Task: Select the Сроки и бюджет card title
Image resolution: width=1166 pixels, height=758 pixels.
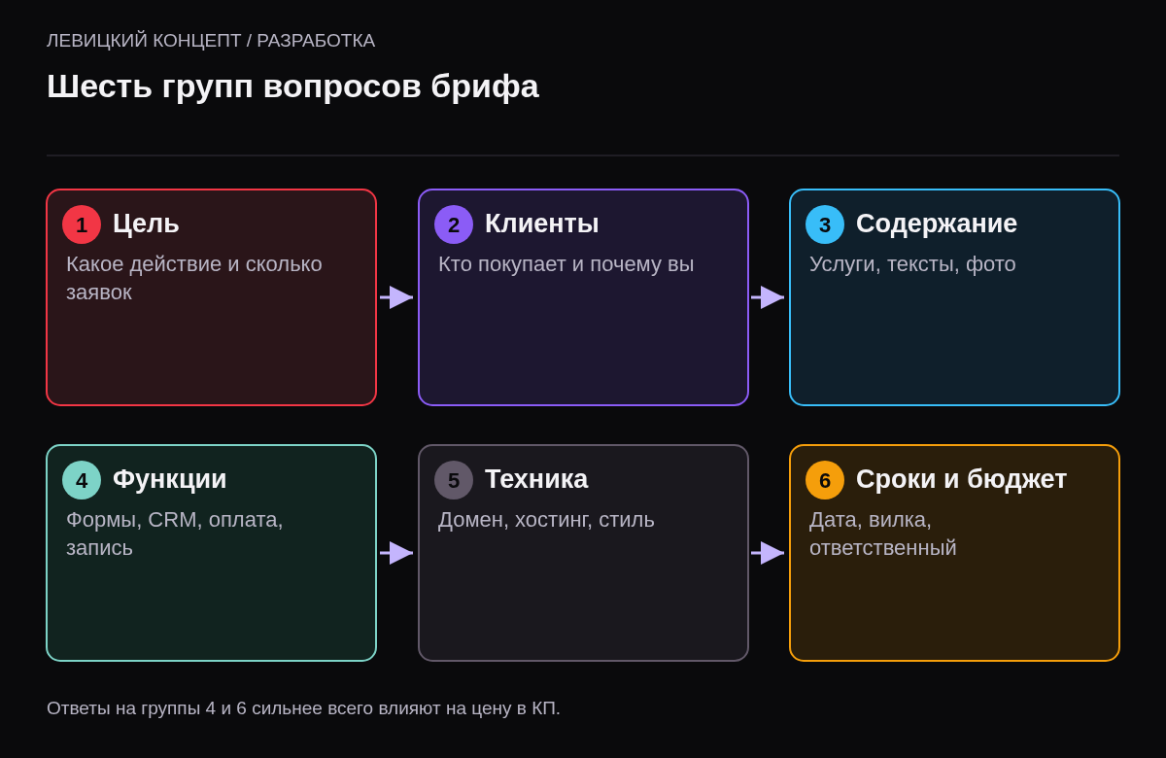Action: pos(961,479)
